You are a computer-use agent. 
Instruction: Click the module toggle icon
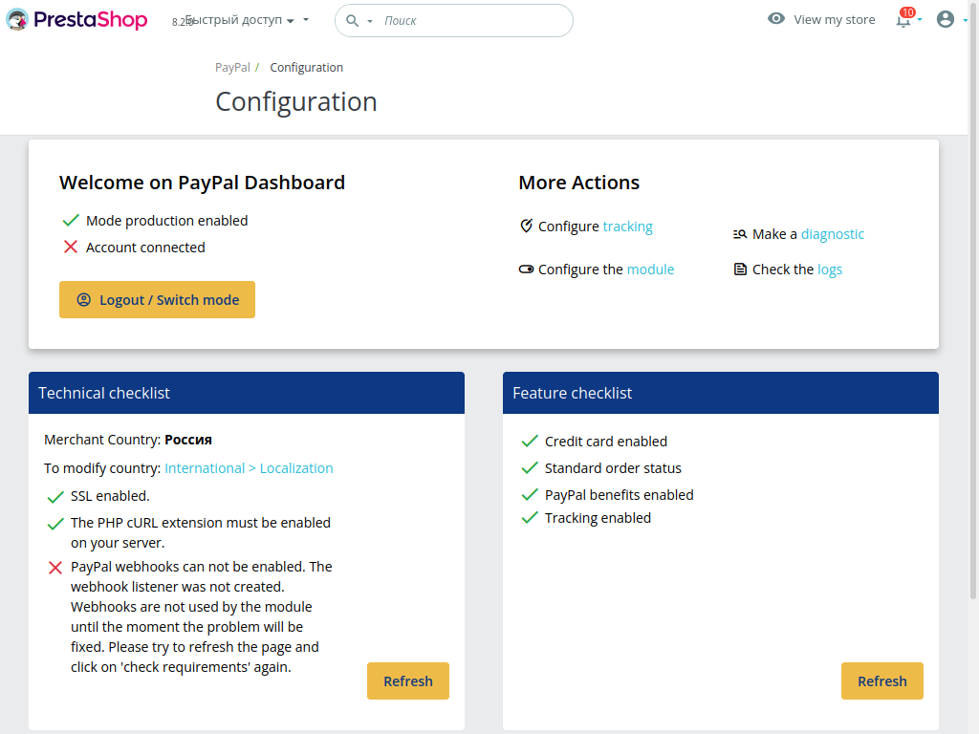pyautogui.click(x=526, y=270)
